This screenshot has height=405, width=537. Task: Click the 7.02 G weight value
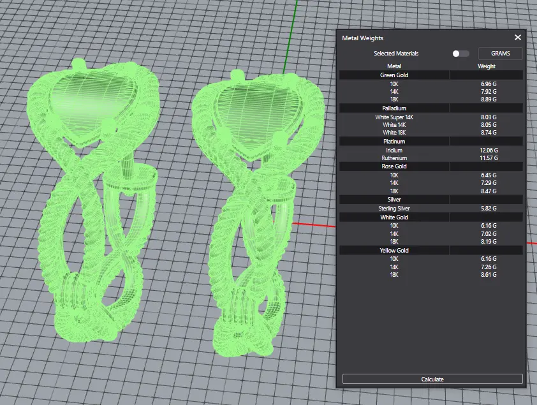[x=489, y=234]
